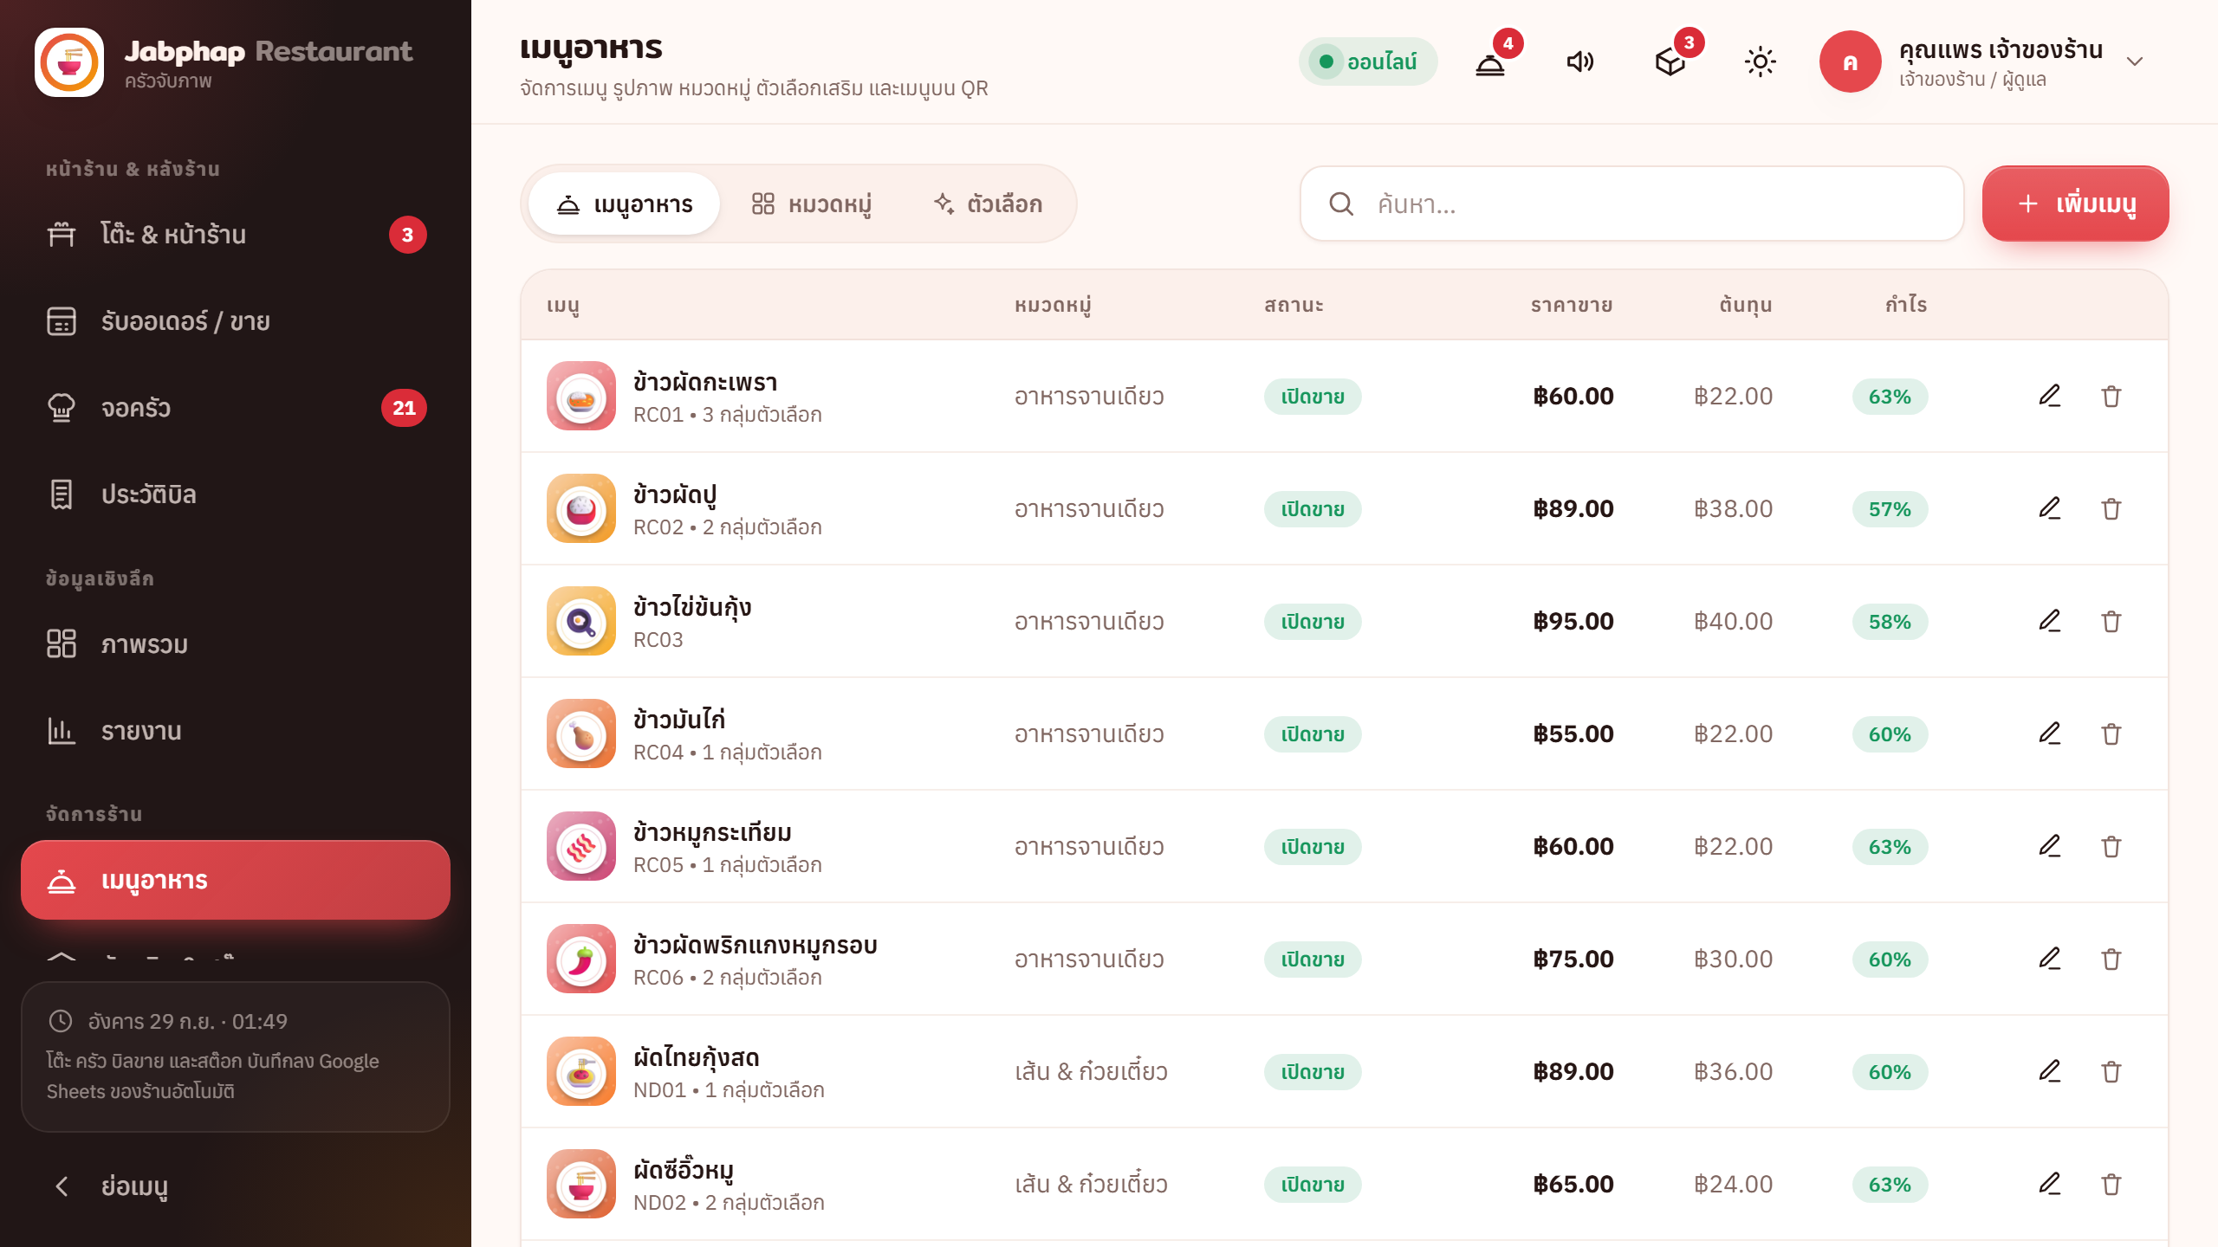Click the edit pencil for ข้าวผัดปู
Image resolution: width=2218 pixels, height=1247 pixels.
(2049, 508)
